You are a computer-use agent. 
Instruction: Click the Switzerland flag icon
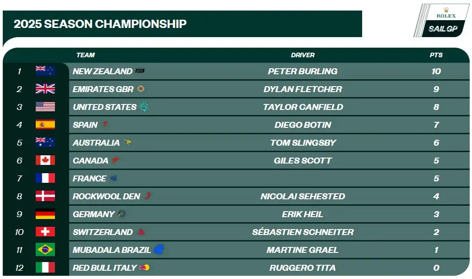[x=45, y=232]
